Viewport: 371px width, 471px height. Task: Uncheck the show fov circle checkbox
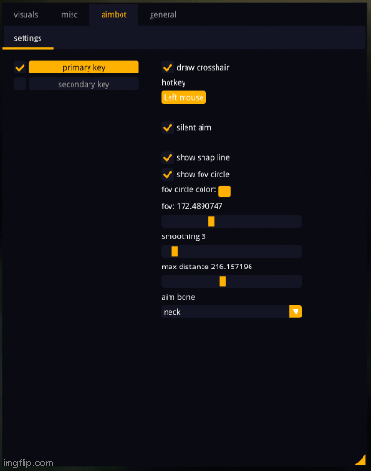(x=168, y=174)
